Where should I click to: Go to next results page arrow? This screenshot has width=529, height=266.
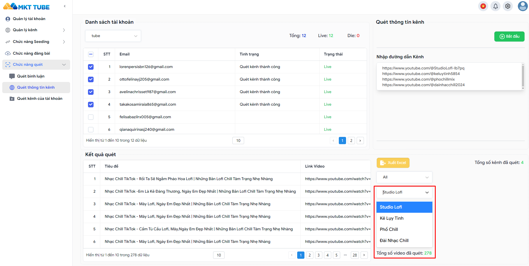(x=364, y=255)
